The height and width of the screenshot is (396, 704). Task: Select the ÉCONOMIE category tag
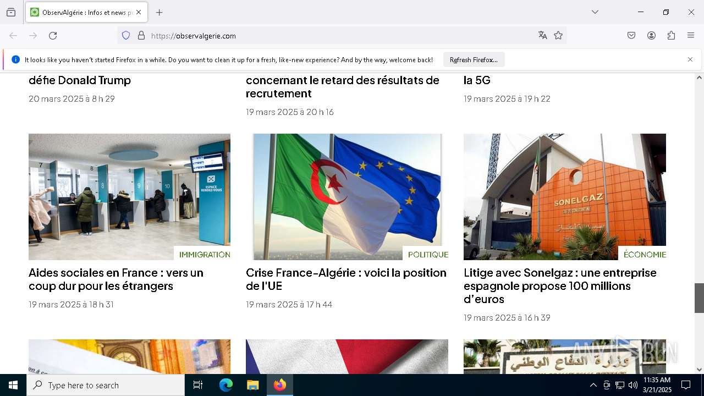coord(645,255)
